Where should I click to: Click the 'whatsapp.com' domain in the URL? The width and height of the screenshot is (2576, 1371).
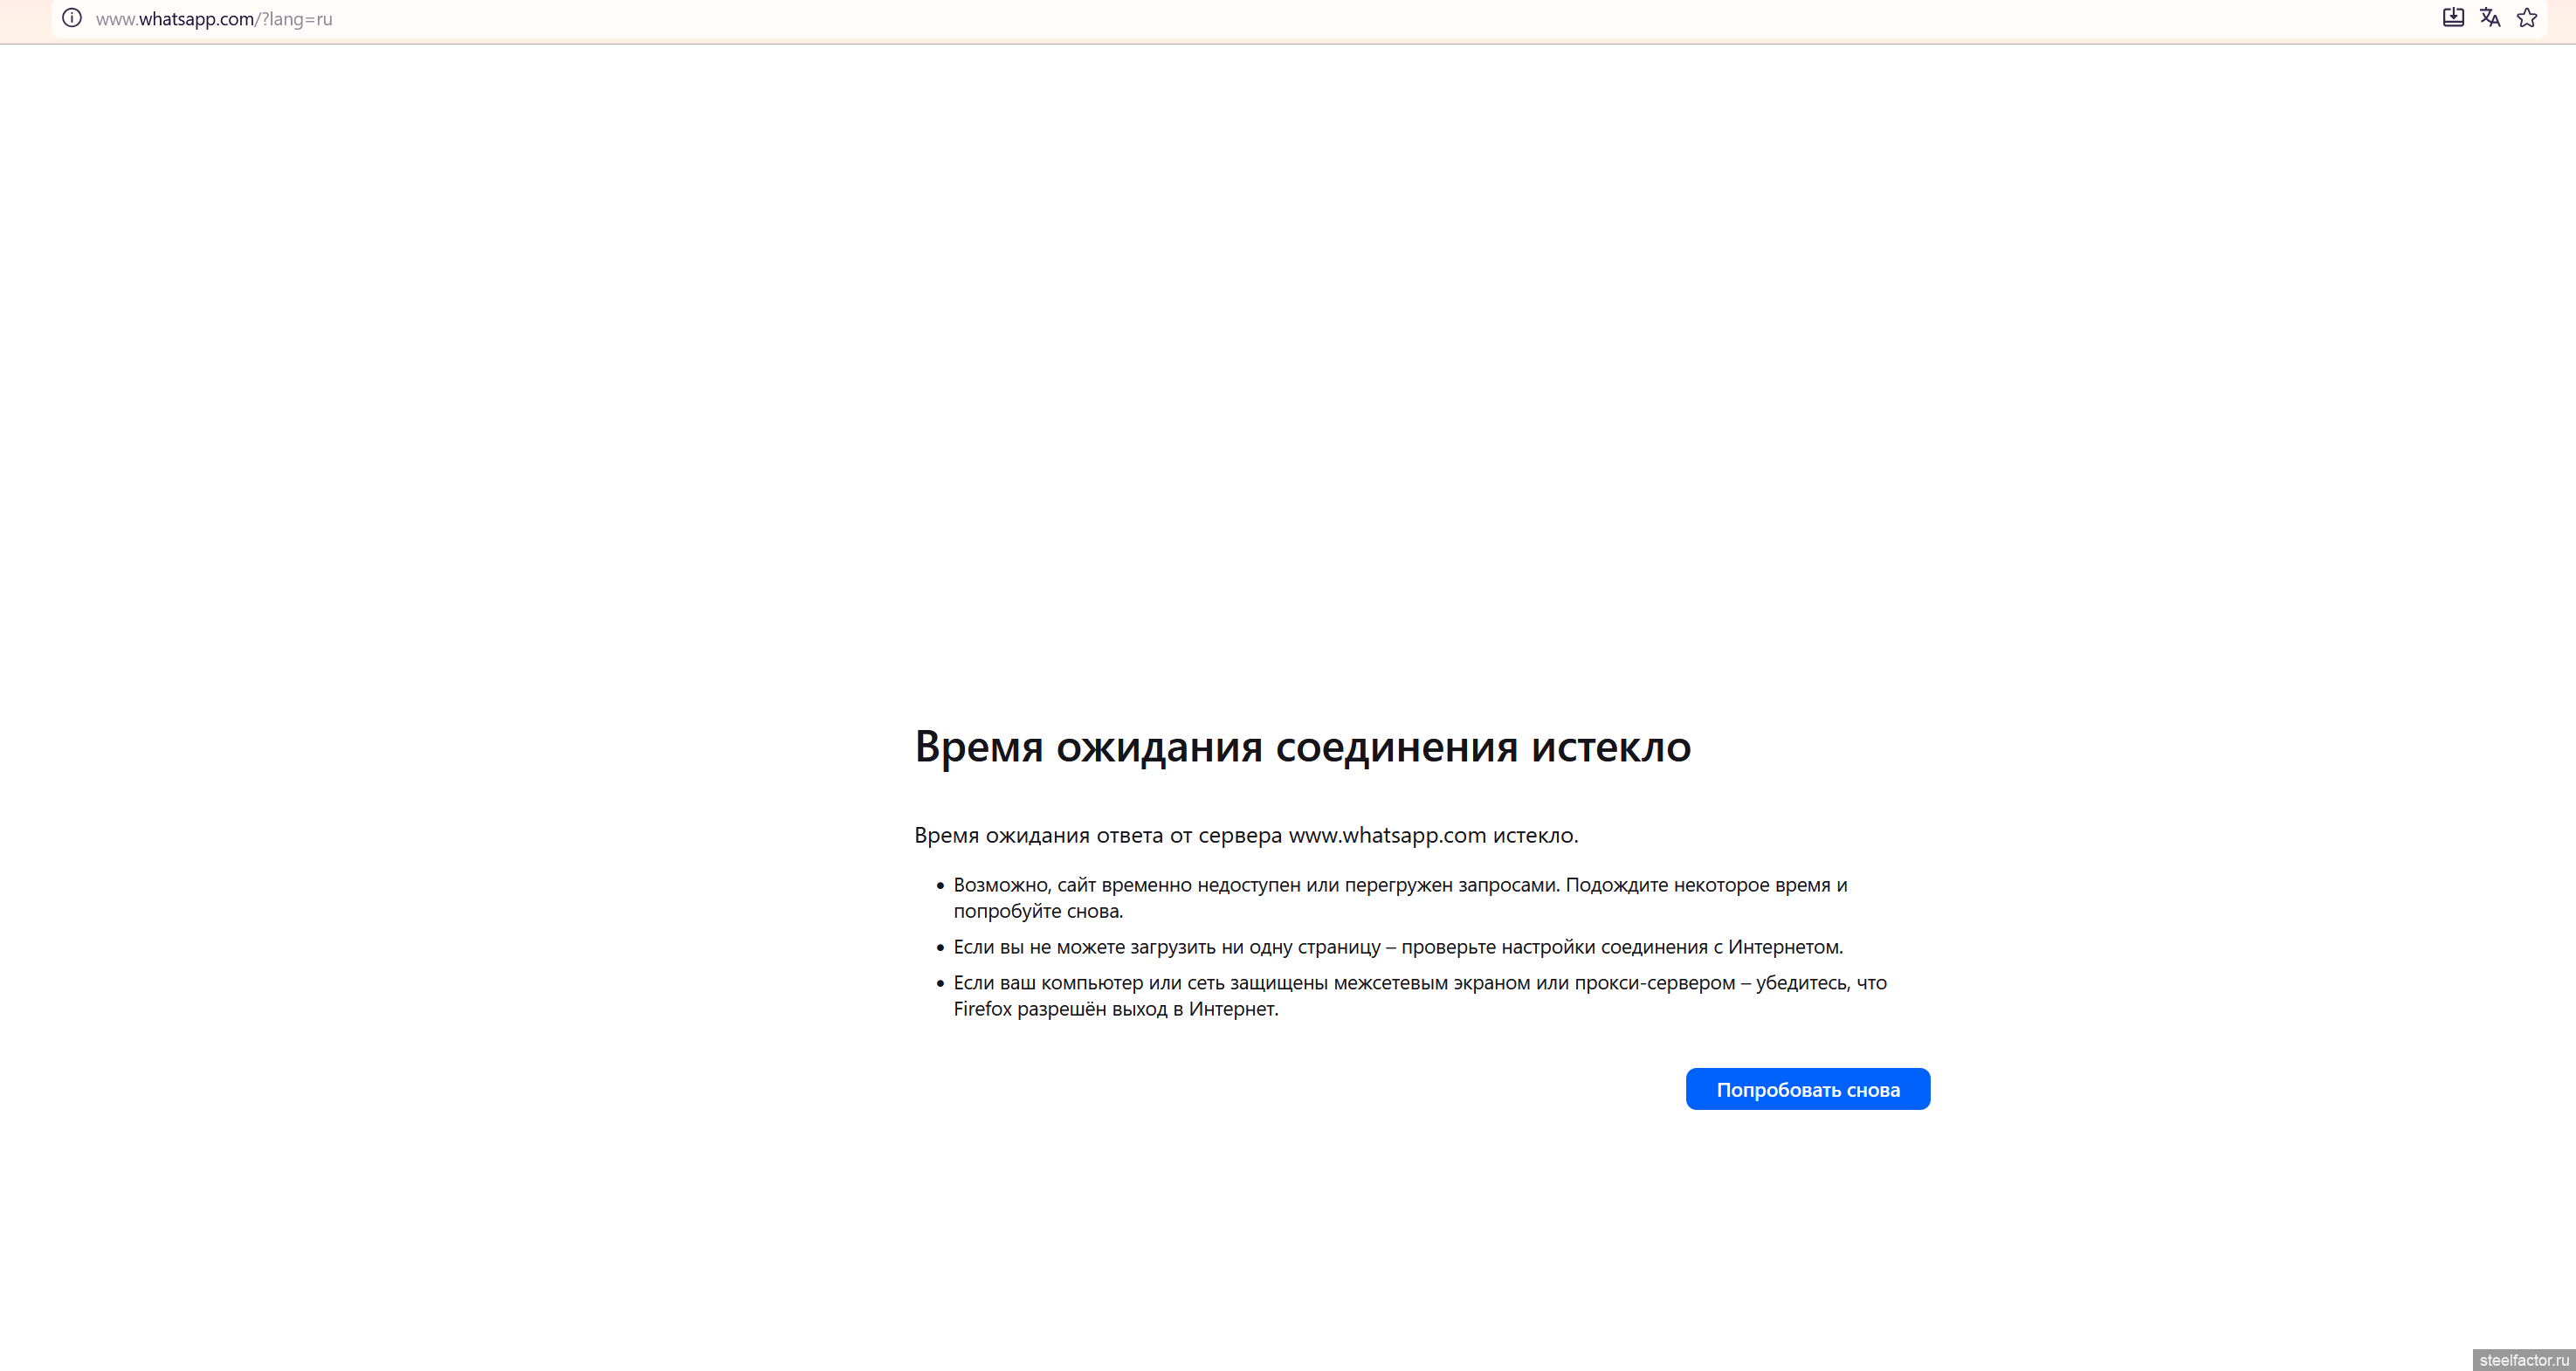tap(196, 19)
